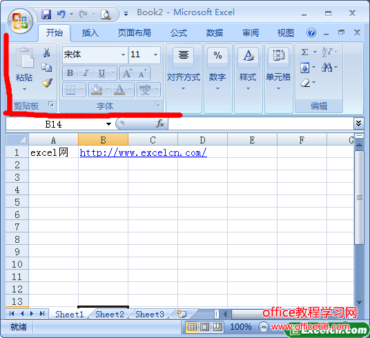
Task: Open the http://www.excelcn.com/ hyperlink
Action: [143, 152]
